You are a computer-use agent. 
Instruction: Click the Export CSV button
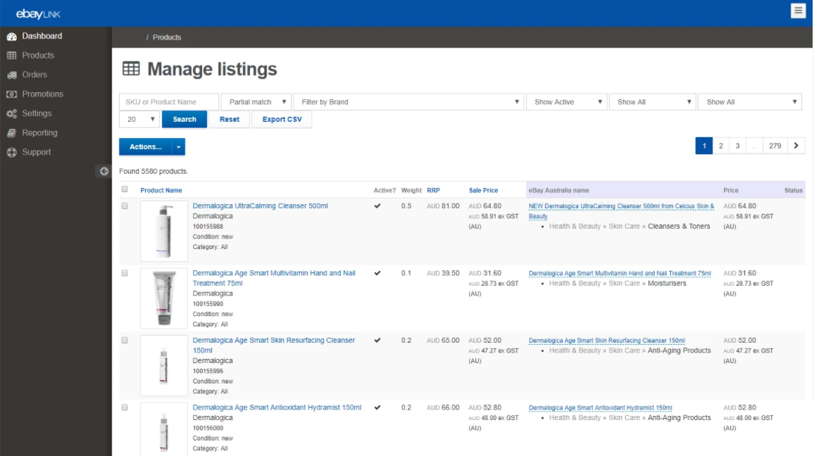point(282,120)
